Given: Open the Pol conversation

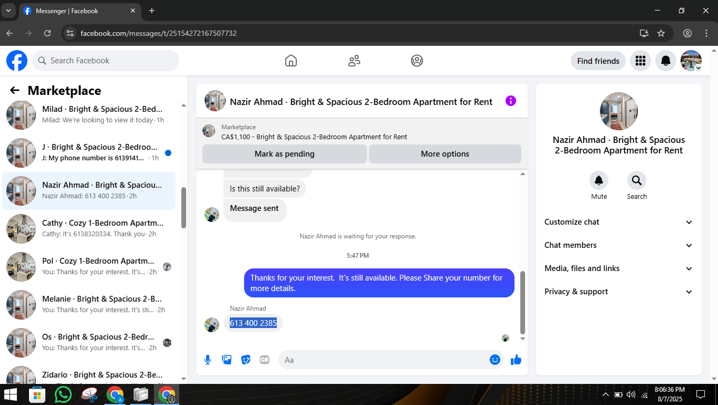Looking at the screenshot, I should tap(89, 267).
